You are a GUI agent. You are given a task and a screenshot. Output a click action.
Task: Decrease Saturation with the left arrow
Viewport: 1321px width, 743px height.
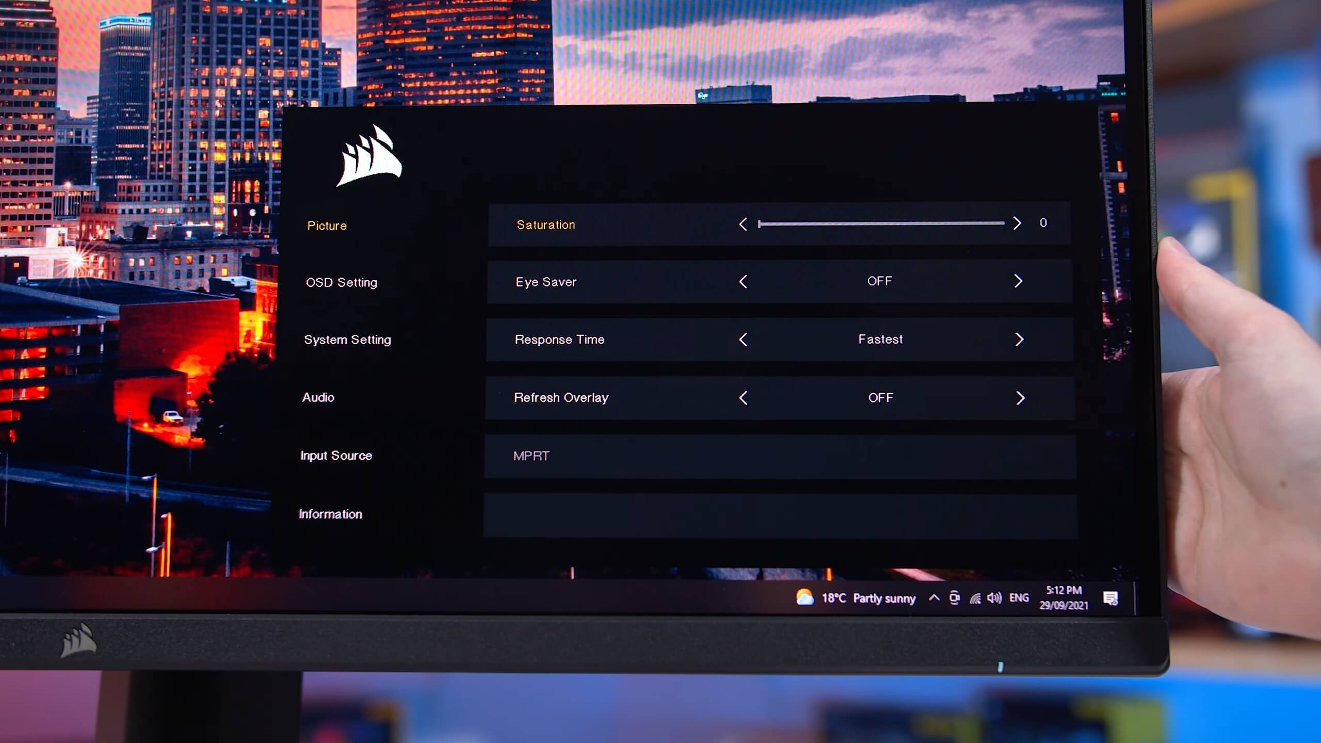743,224
